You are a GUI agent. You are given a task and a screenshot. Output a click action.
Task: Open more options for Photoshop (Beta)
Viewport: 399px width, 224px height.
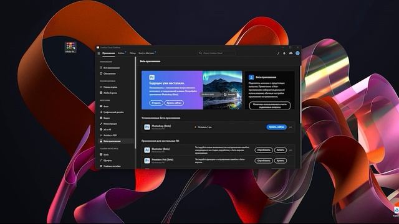[x=291, y=127]
